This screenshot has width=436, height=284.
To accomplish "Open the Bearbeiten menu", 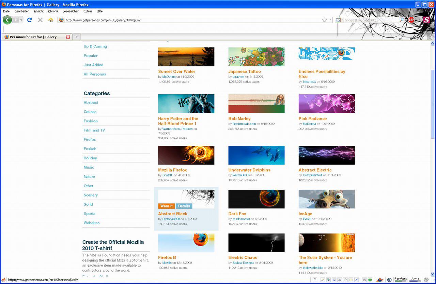I will point(22,11).
